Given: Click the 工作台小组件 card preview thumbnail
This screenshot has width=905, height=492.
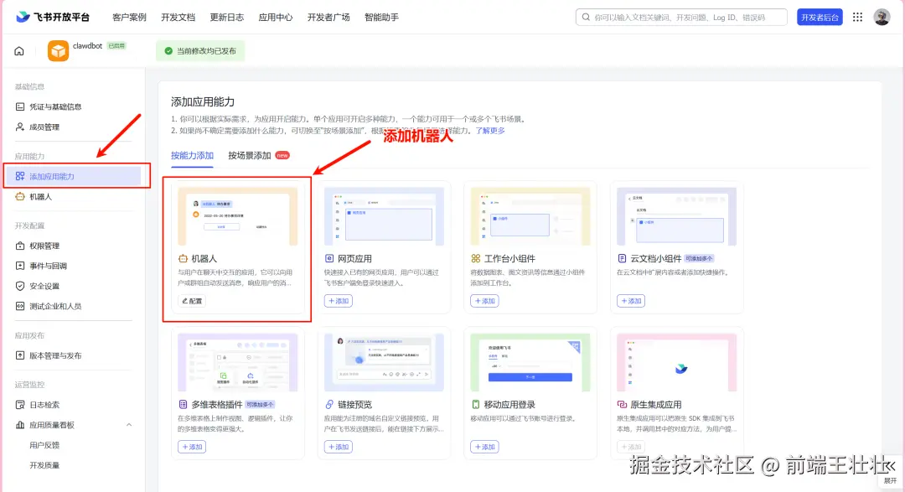Looking at the screenshot, I should click(530, 216).
